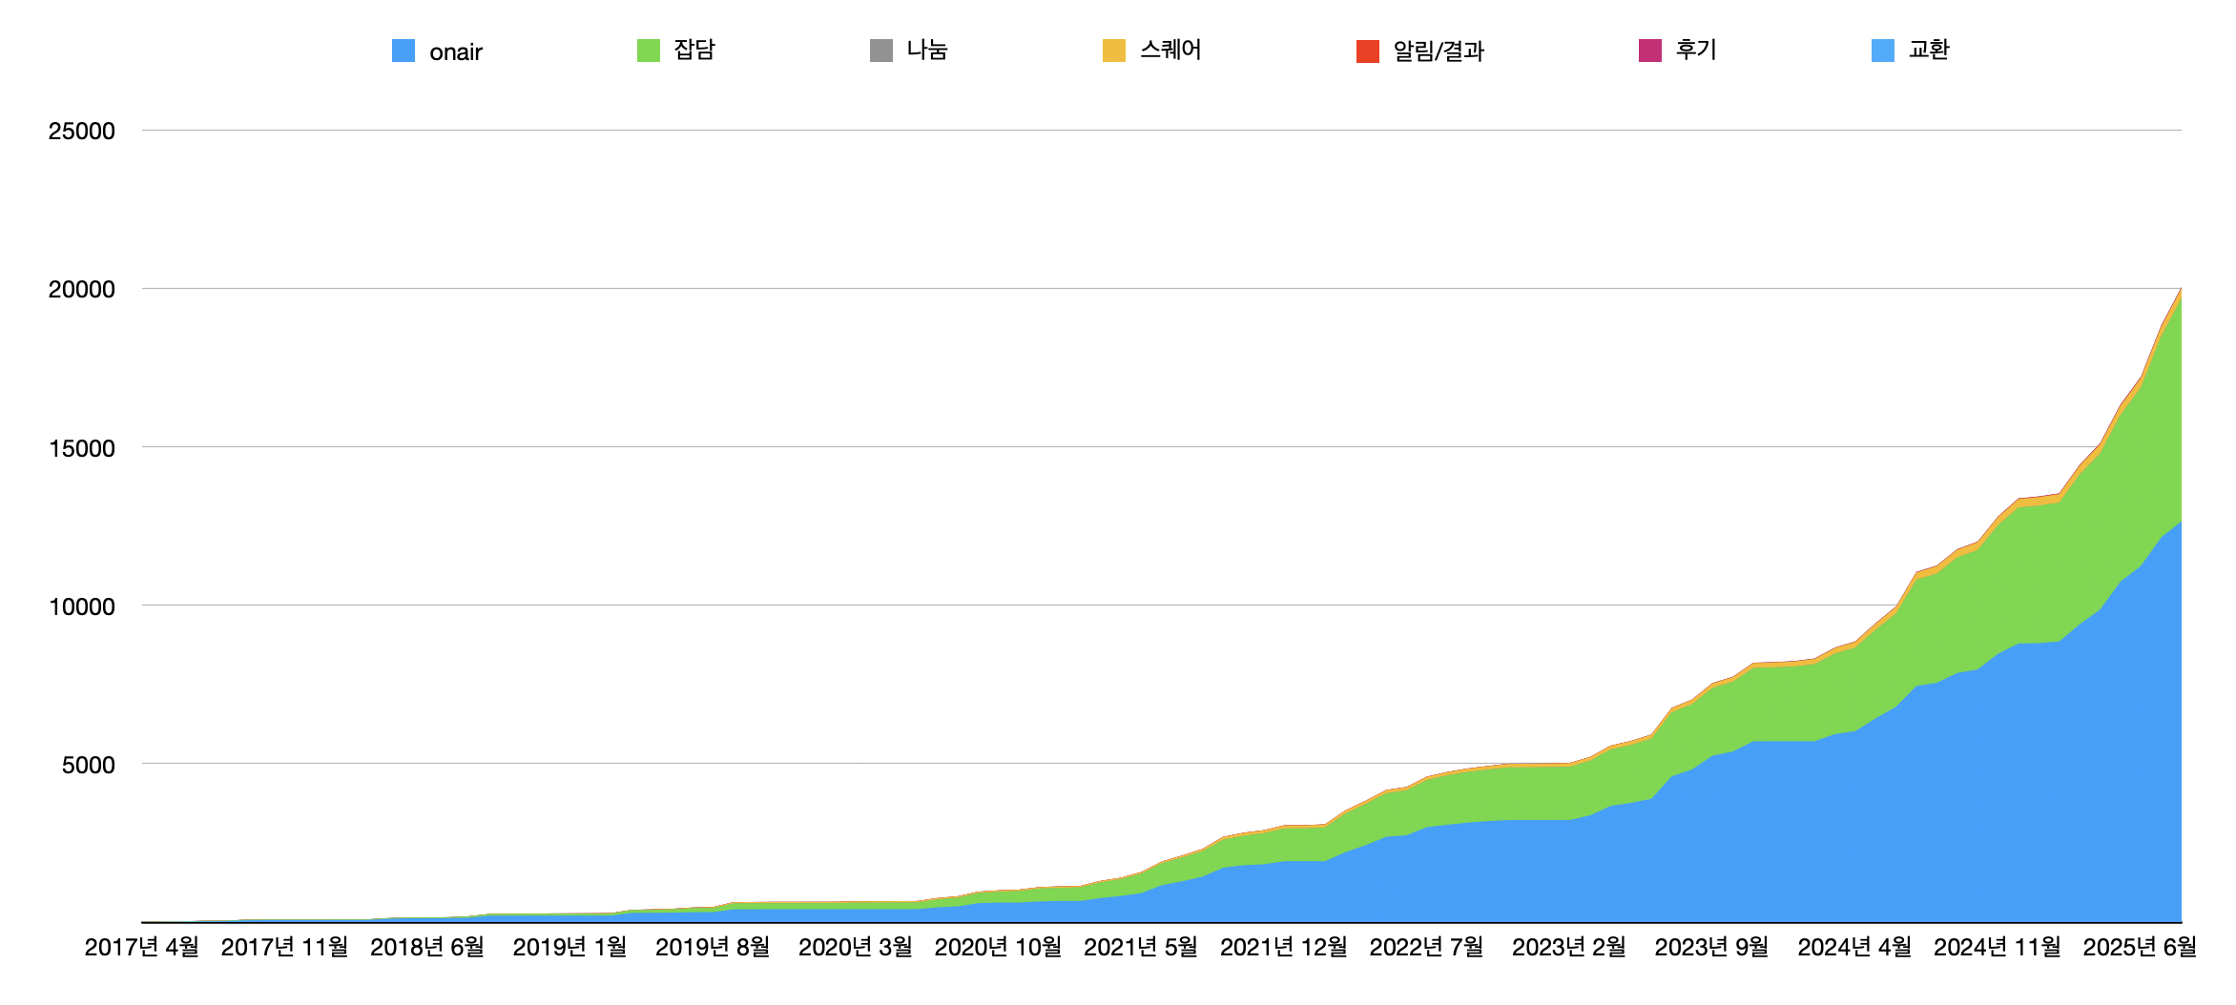Click the 5000 y-axis label
2236x1005 pixels.
[88, 765]
